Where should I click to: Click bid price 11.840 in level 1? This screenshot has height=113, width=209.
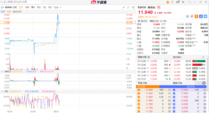click(x=149, y=90)
